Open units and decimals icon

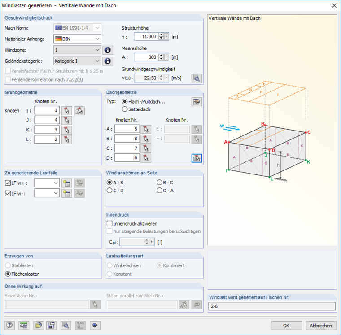[x=24, y=326]
